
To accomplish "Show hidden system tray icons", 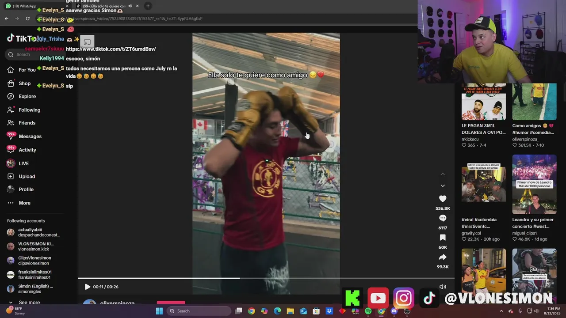I will 501,311.
